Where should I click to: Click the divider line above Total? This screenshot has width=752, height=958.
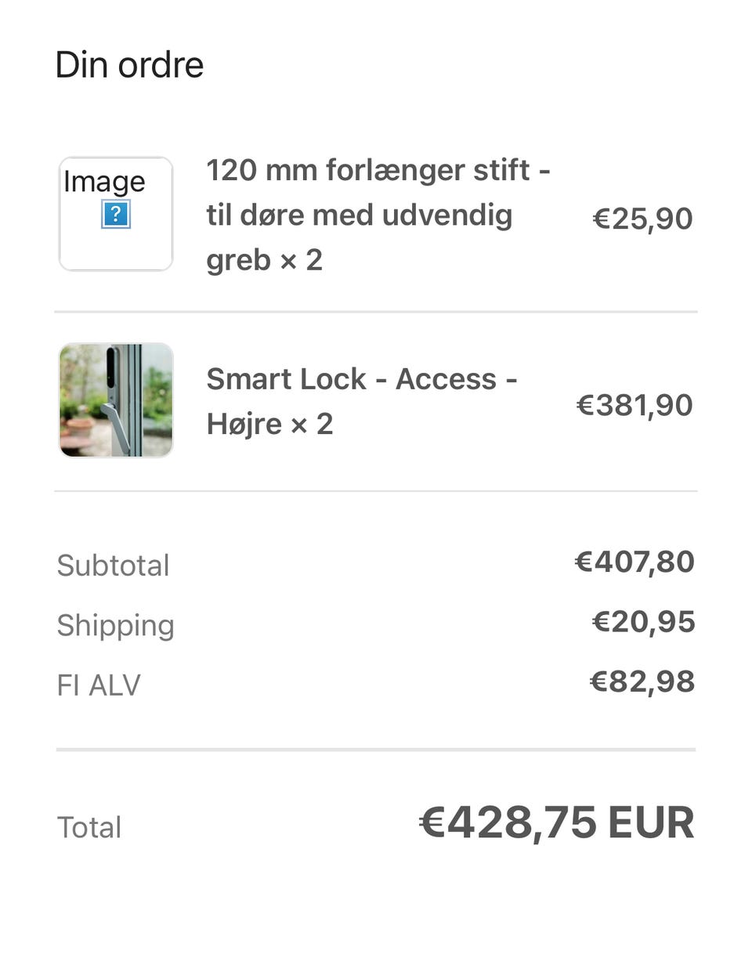[x=376, y=750]
